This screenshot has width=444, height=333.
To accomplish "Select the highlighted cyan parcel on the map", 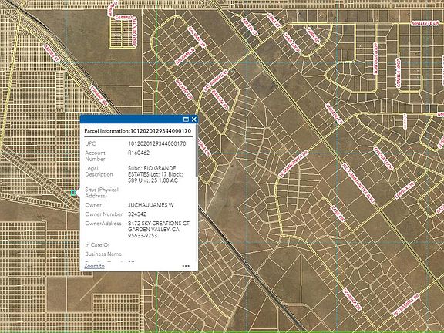I will 74,193.
